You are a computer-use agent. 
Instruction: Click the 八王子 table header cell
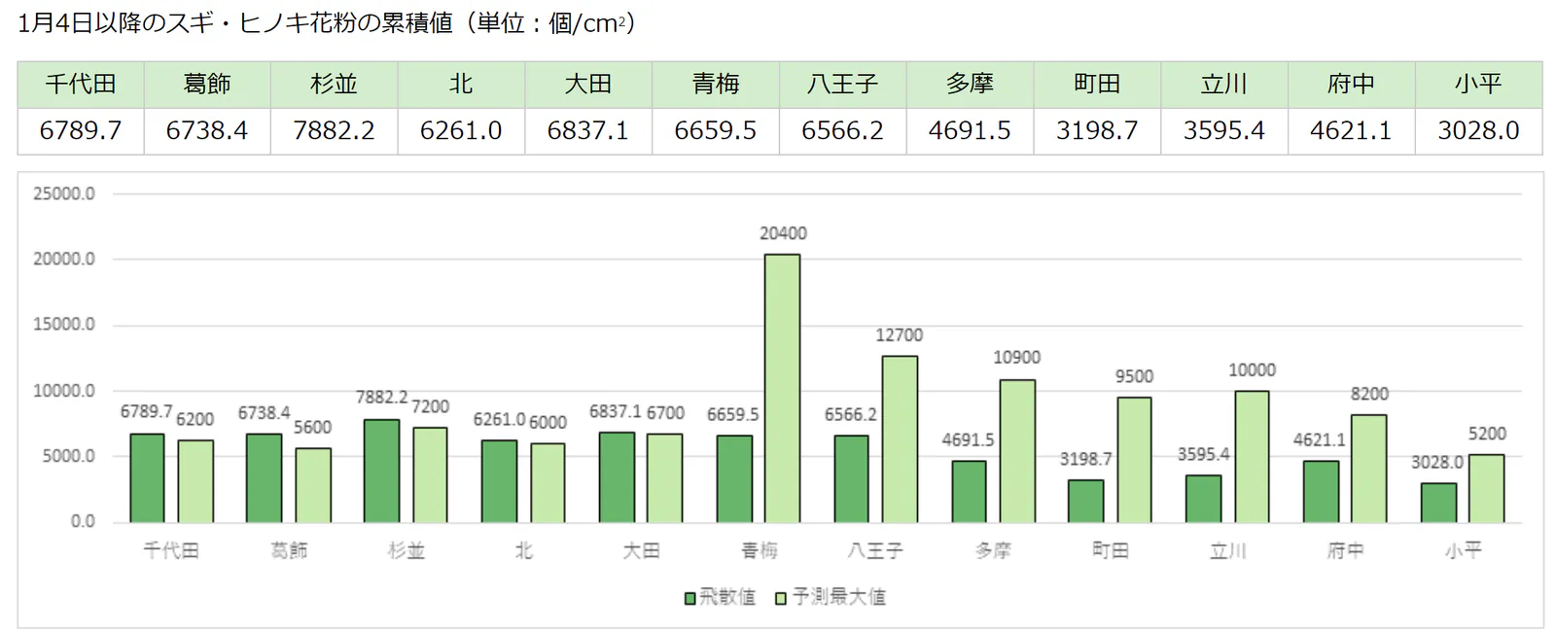click(x=843, y=85)
